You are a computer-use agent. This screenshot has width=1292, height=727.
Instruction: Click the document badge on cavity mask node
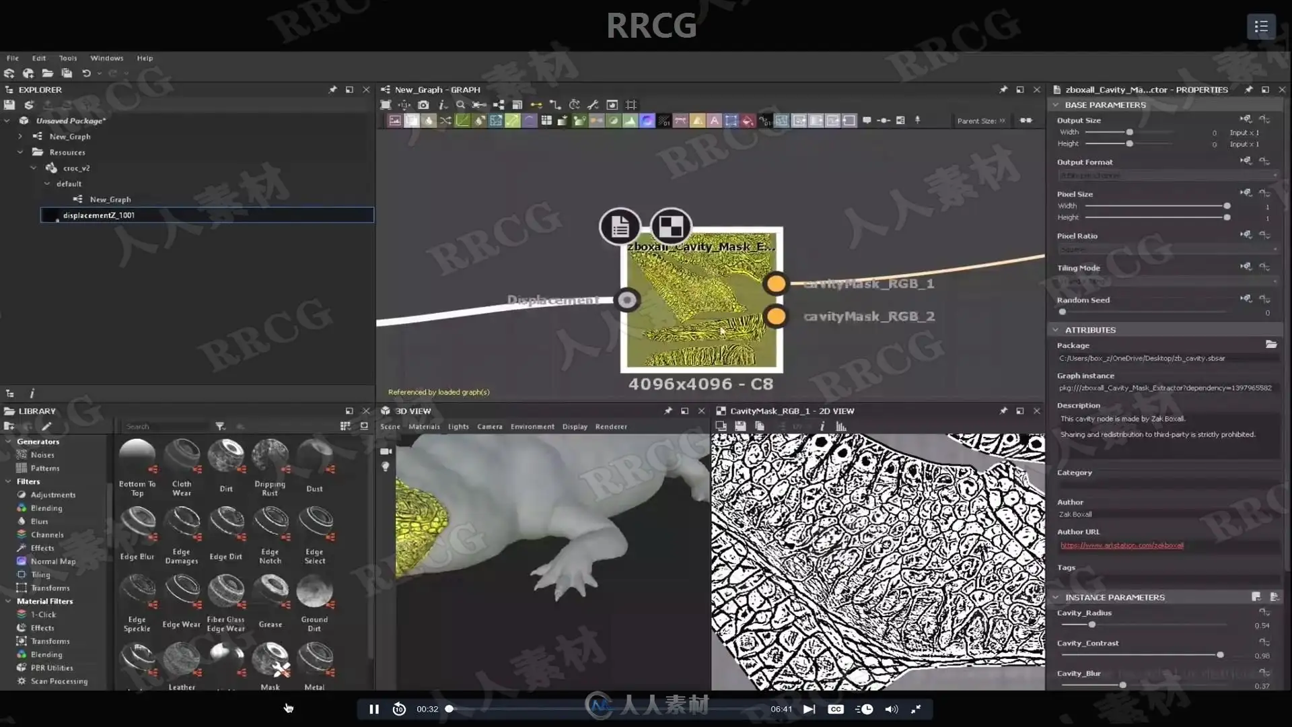coord(620,227)
